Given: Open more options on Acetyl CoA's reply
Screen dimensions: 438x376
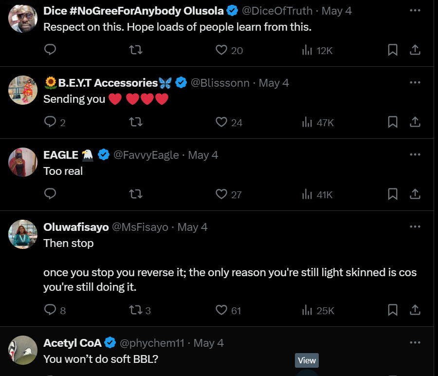Looking at the screenshot, I should point(415,342).
